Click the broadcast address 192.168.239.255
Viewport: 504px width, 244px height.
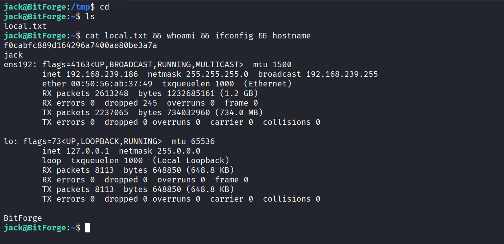click(342, 74)
